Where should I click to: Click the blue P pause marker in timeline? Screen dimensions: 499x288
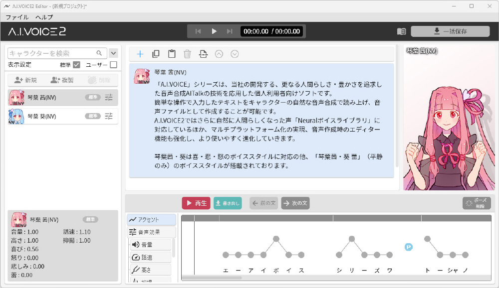(408, 247)
